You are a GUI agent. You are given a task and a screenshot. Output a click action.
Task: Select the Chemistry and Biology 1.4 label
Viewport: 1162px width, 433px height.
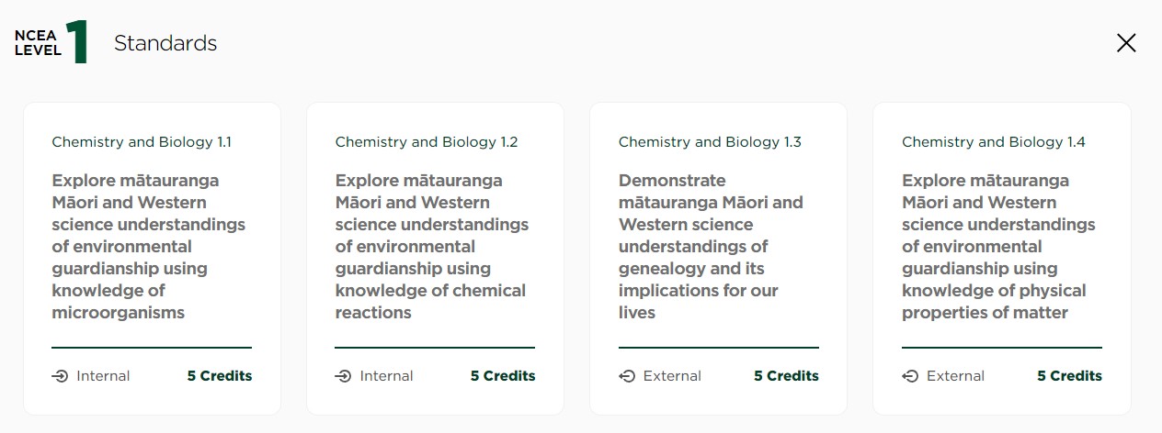point(993,142)
